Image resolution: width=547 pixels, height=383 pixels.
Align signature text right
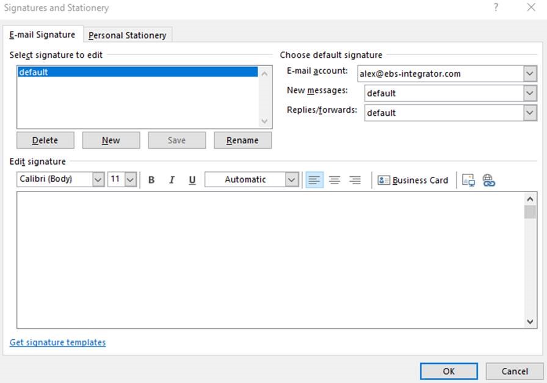[355, 180]
